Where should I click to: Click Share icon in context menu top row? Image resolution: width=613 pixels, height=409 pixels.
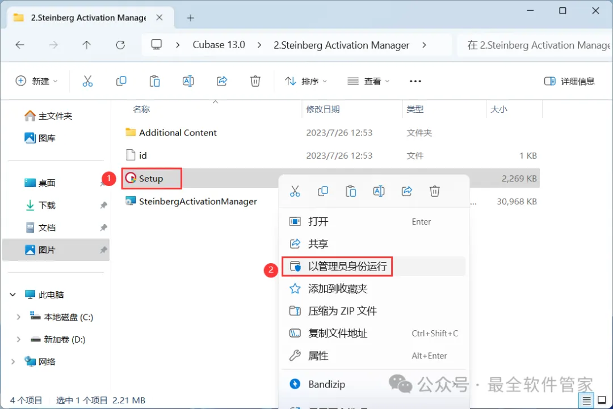pyautogui.click(x=406, y=191)
